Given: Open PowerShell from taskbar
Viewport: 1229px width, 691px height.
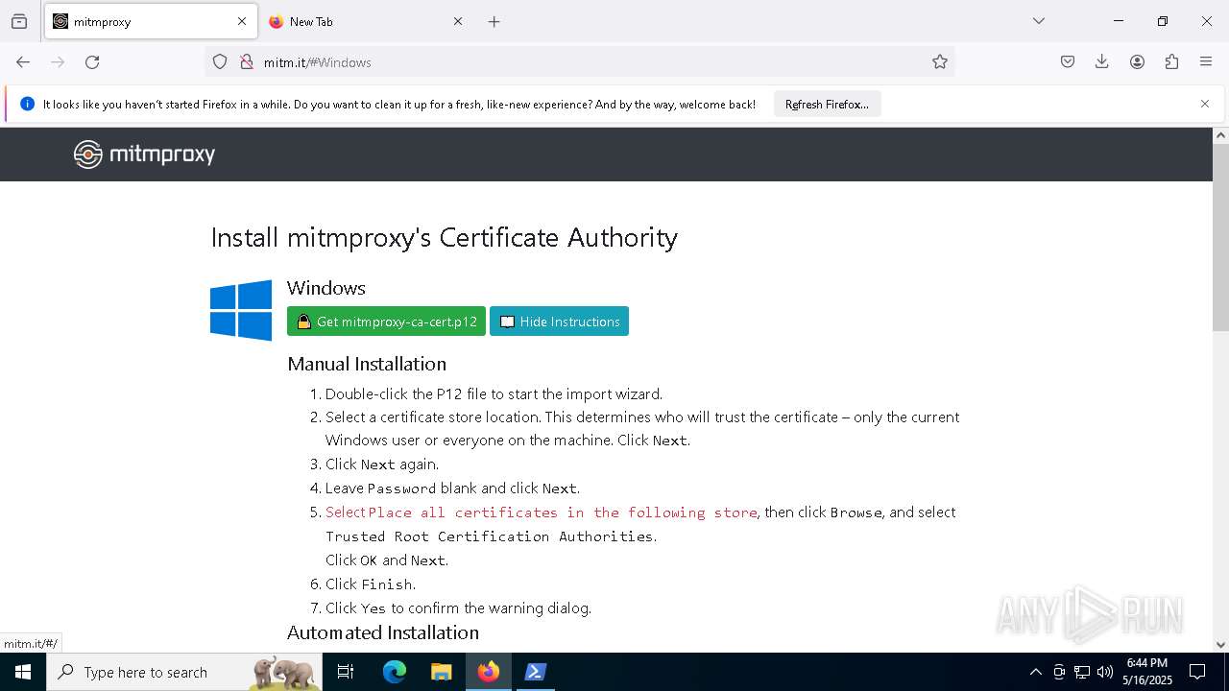Looking at the screenshot, I should (x=536, y=672).
